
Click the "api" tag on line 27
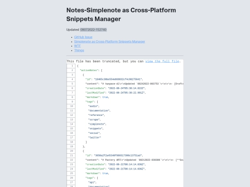92,182
